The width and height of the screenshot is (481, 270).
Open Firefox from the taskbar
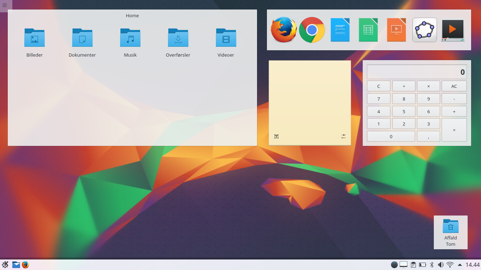click(x=25, y=265)
